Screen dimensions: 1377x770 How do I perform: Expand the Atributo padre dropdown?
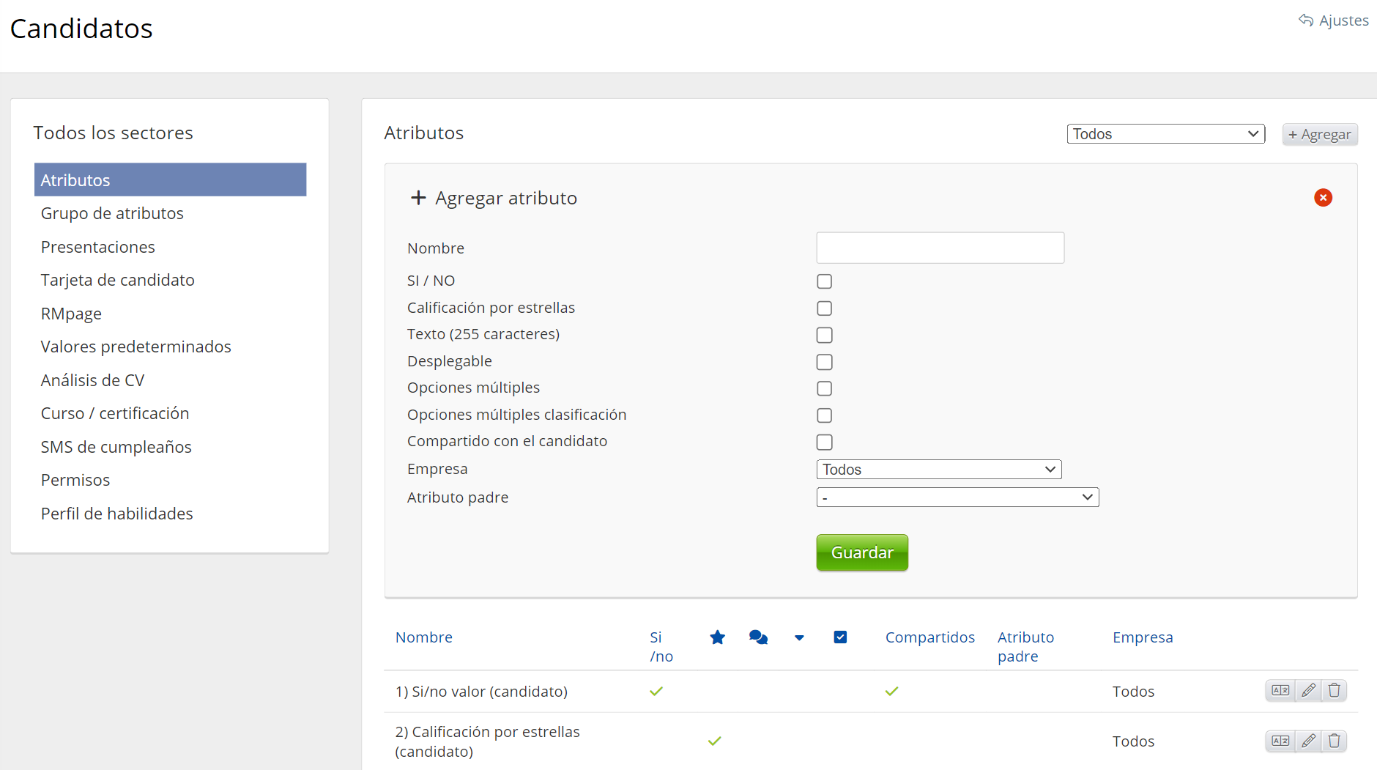[957, 497]
